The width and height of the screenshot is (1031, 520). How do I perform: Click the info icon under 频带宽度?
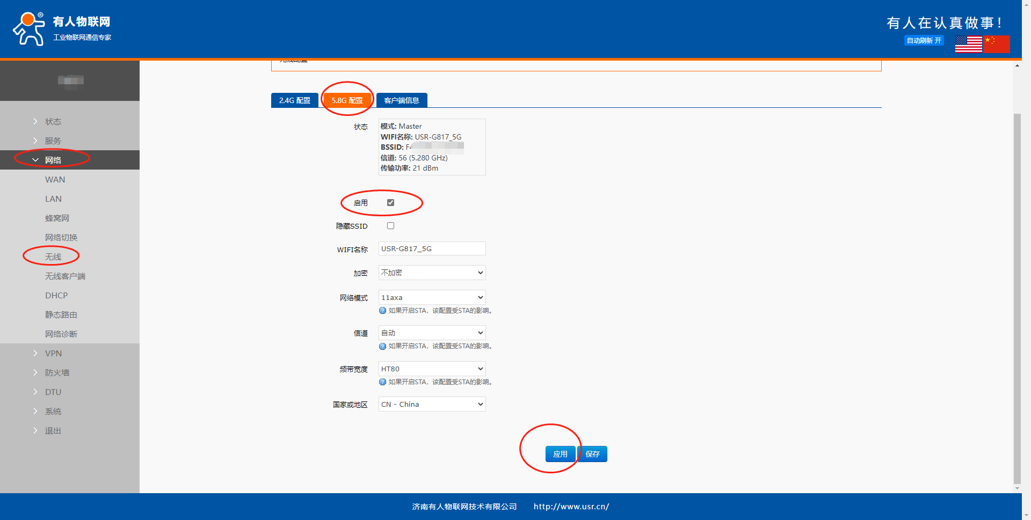point(382,382)
